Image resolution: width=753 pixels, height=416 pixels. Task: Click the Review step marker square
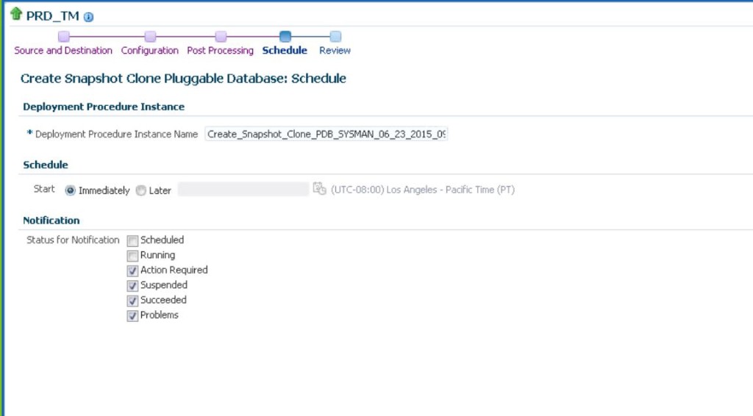click(x=335, y=36)
